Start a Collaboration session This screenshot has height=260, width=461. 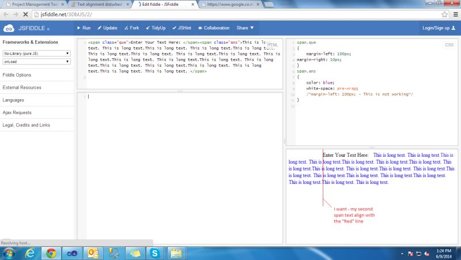click(x=214, y=28)
